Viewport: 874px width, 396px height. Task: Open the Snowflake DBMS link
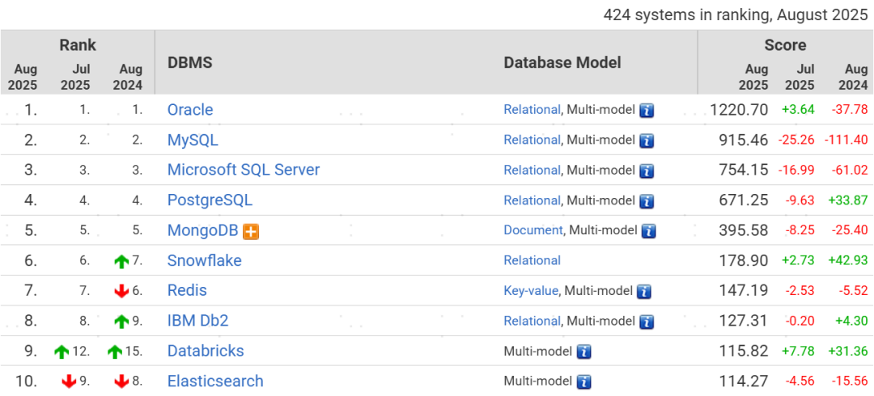pyautogui.click(x=204, y=260)
